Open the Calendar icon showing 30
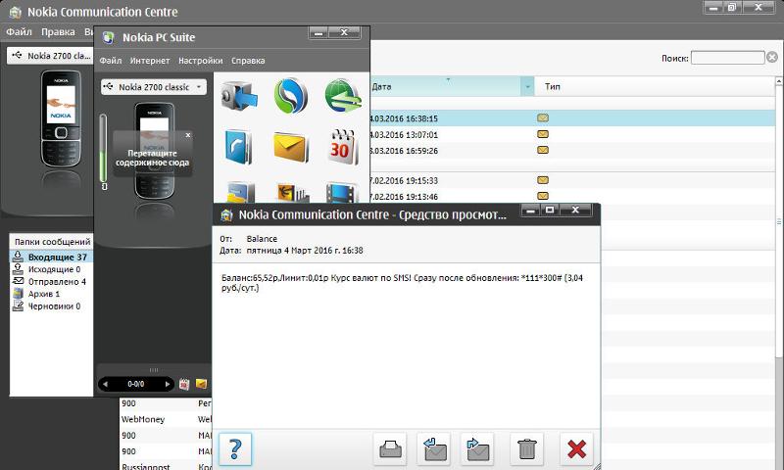 [342, 147]
